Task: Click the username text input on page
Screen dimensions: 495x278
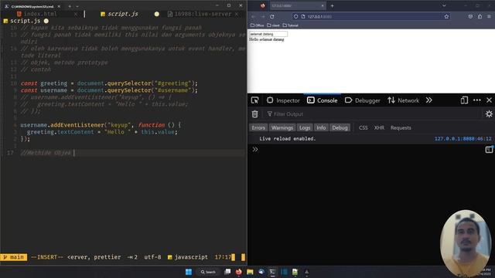Action: click(x=268, y=34)
